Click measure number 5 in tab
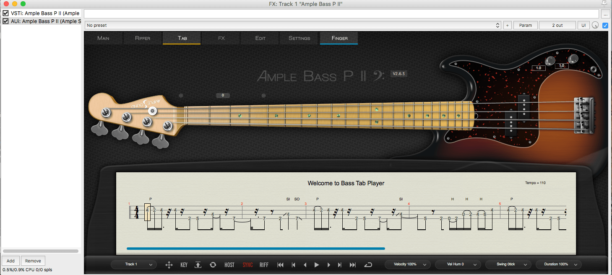 (500, 204)
